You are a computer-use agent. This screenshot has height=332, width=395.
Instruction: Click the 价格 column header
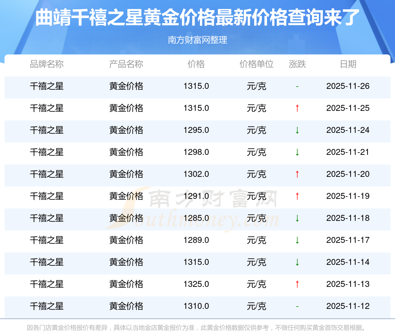point(196,64)
